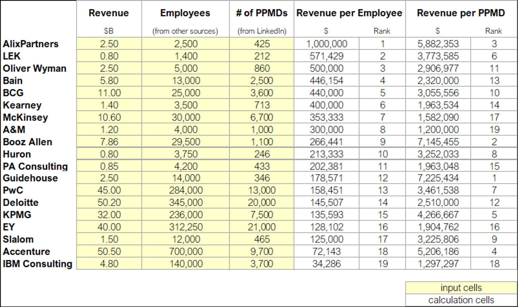Viewport: 518px width, 307px height.
Task: Click EY's employee count 312,250
Action: [186, 227]
